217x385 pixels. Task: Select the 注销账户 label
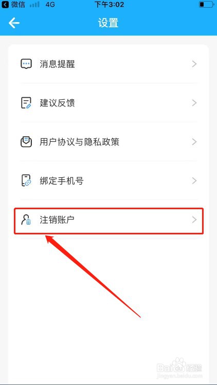(x=57, y=220)
